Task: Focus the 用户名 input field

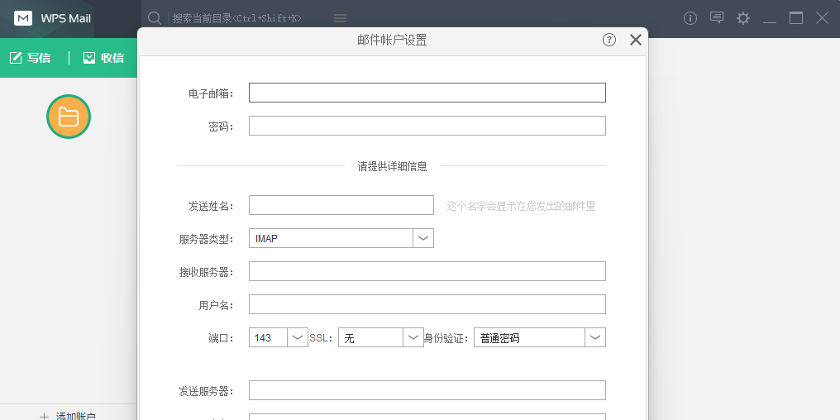Action: click(x=427, y=304)
